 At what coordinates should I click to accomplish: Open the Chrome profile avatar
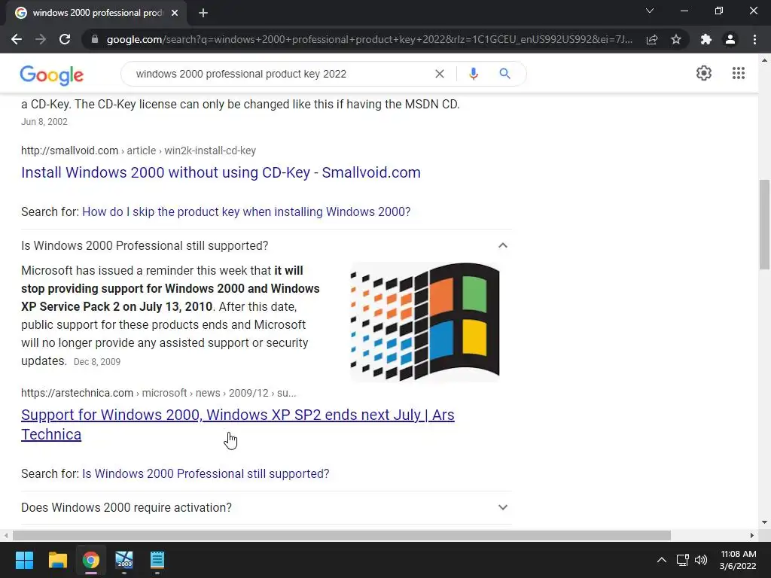click(730, 39)
